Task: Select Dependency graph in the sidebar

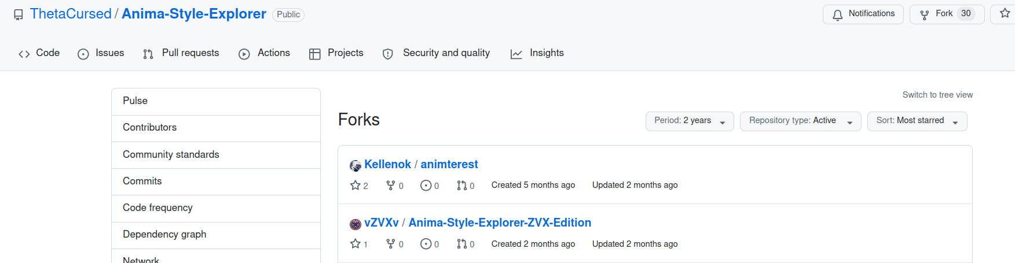Action: pos(216,235)
